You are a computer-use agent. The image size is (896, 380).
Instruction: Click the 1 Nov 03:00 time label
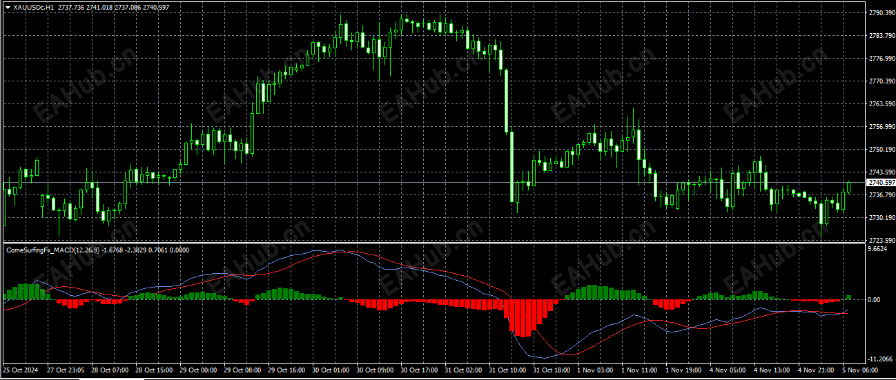tap(596, 370)
